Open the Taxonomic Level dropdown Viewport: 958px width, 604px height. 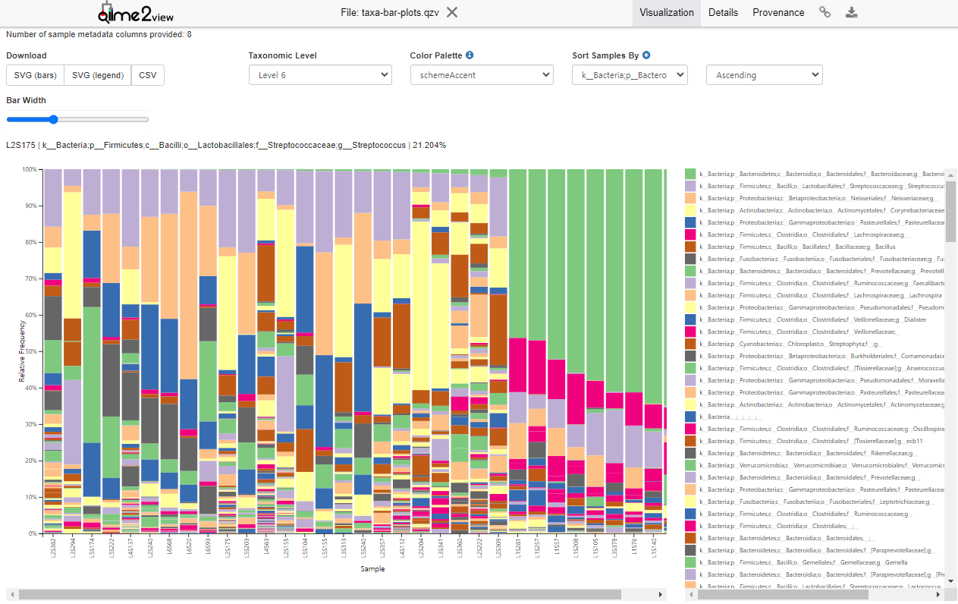(320, 75)
